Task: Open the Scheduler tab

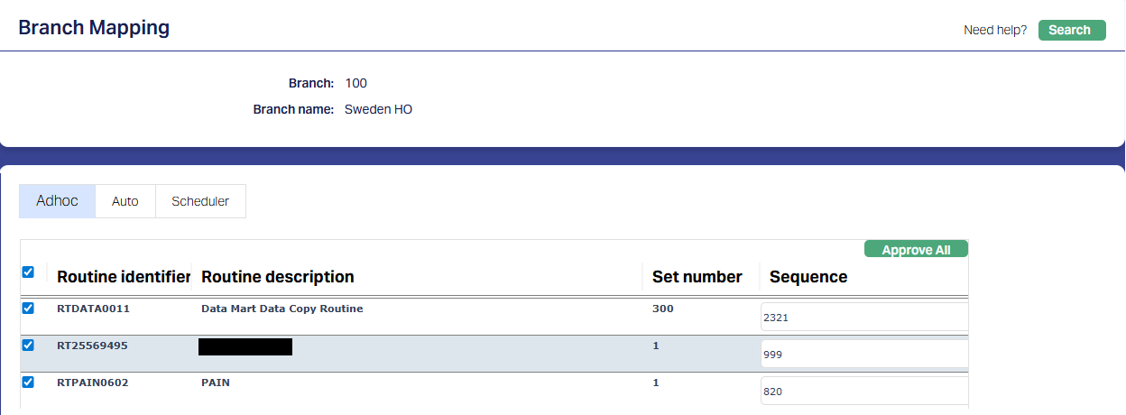Action: click(x=200, y=201)
